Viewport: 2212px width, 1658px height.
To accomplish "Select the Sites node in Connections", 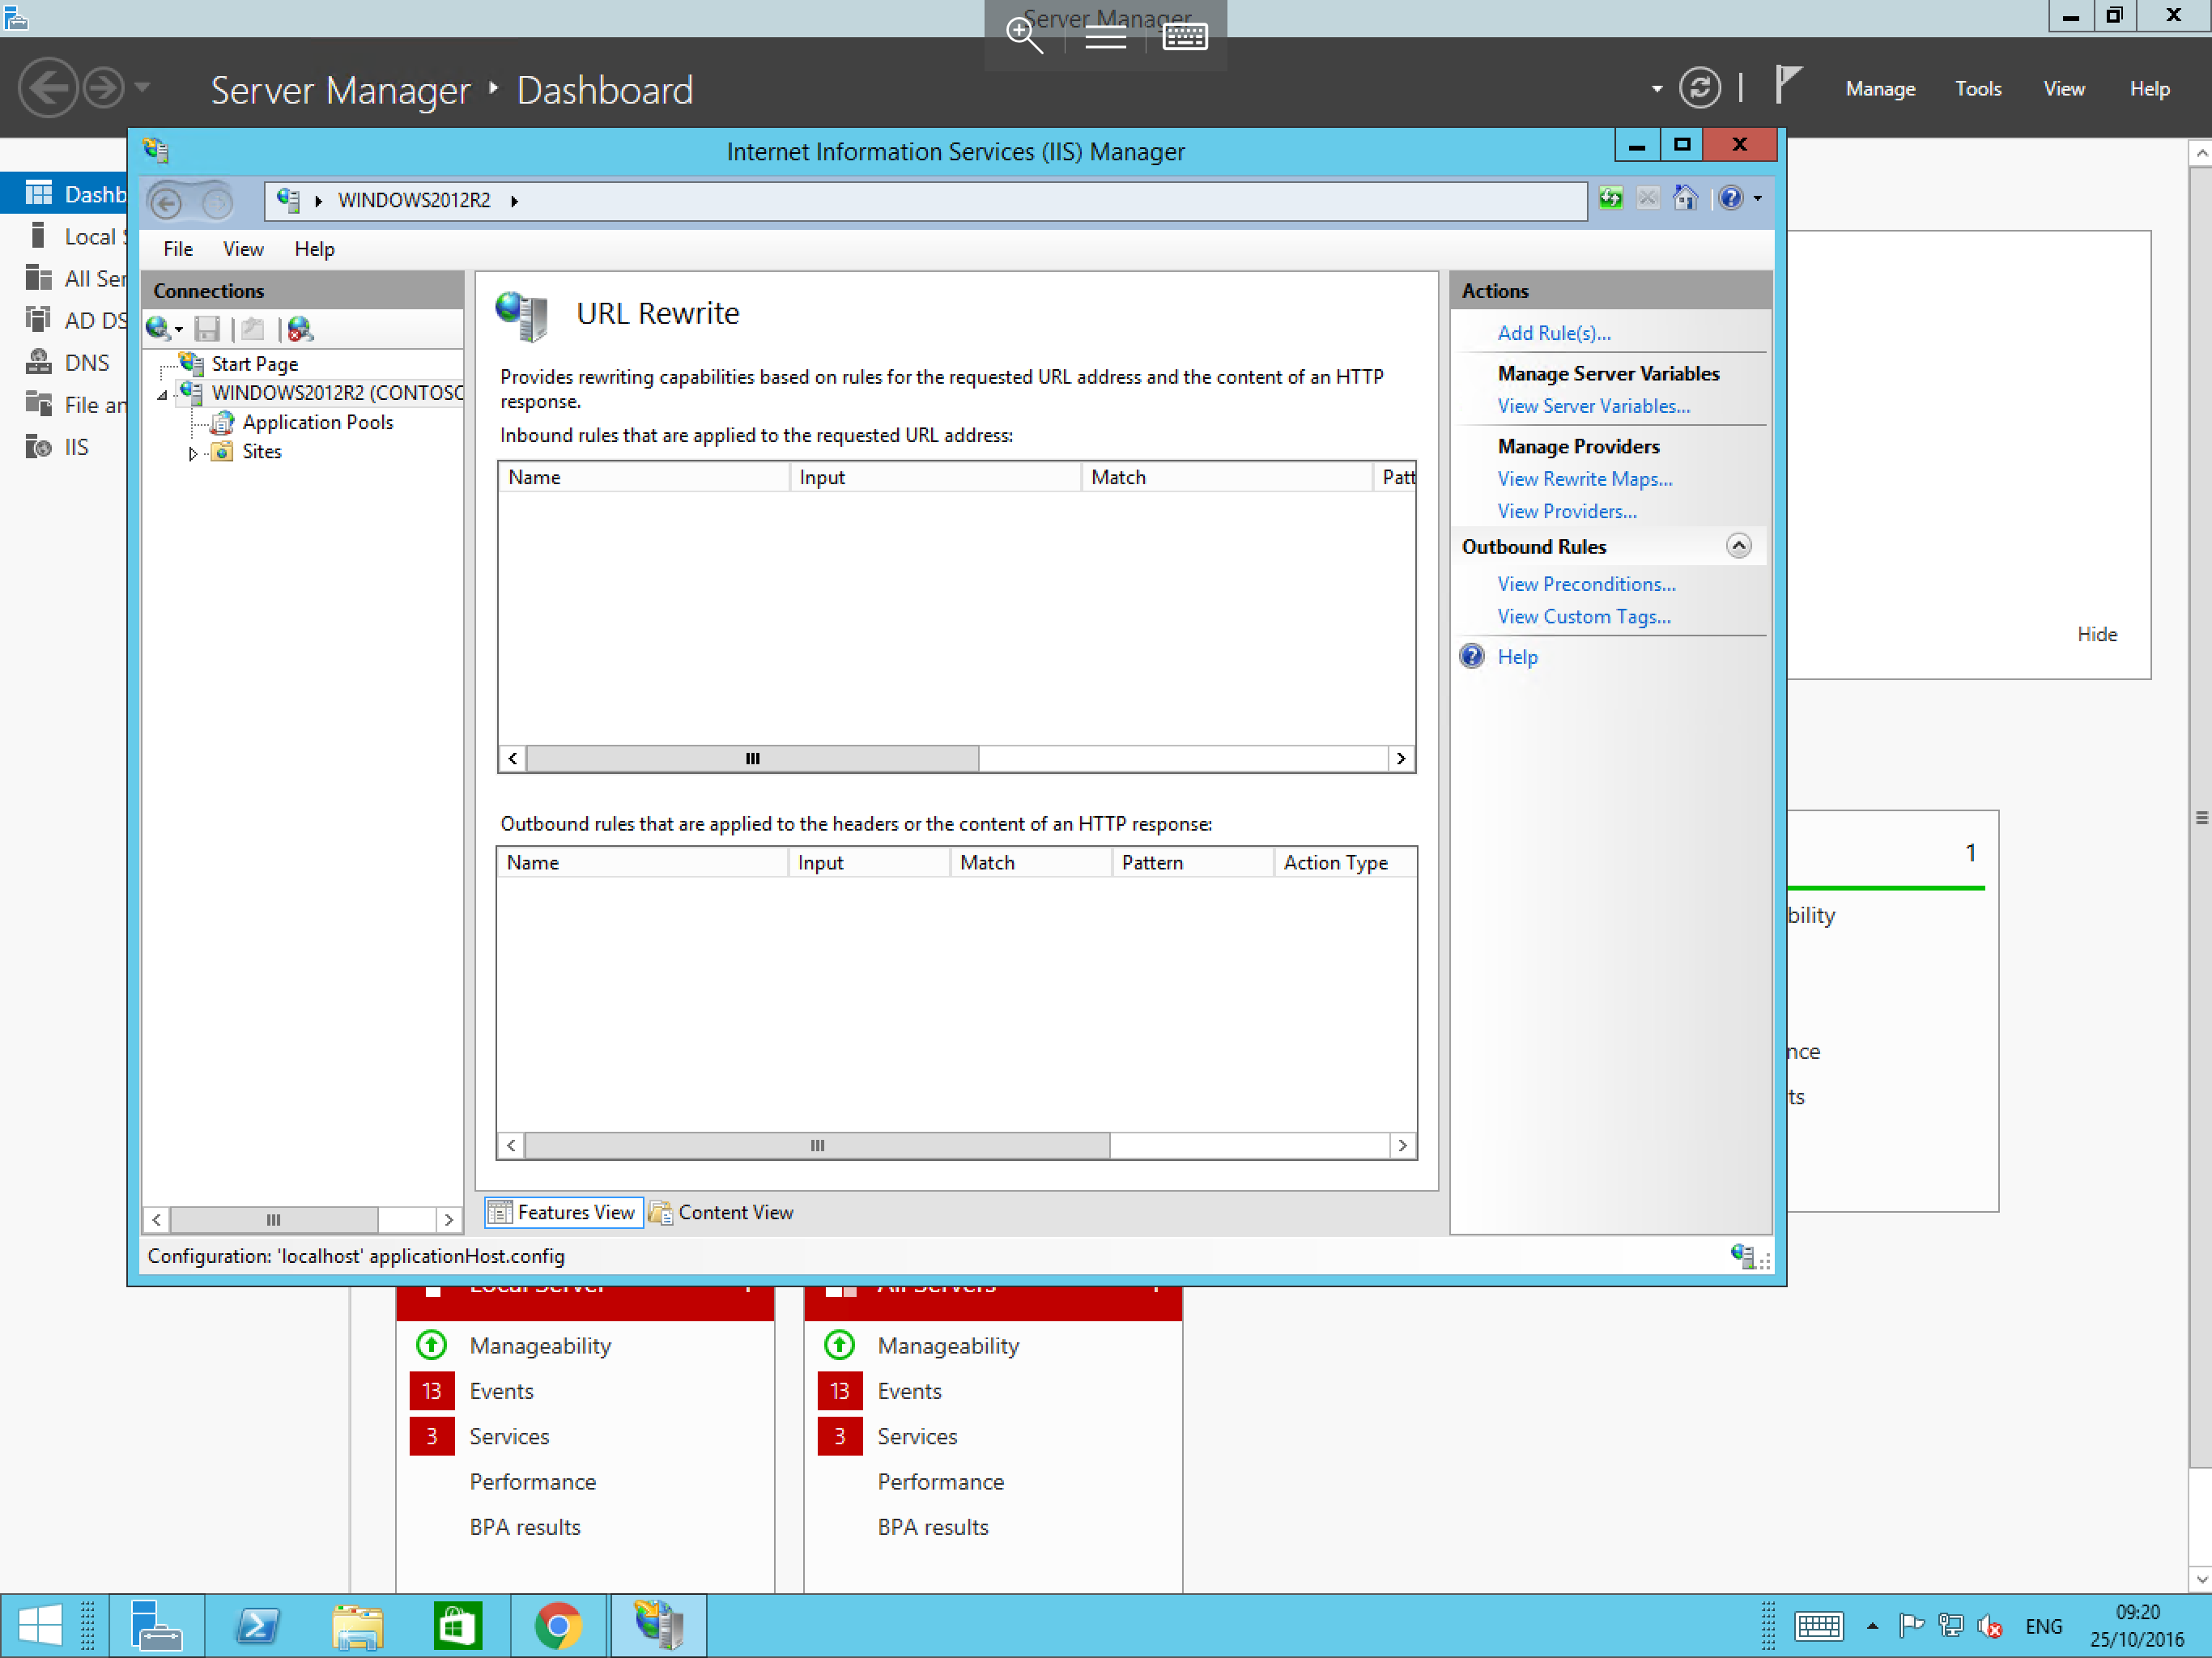I will pyautogui.click(x=261, y=451).
